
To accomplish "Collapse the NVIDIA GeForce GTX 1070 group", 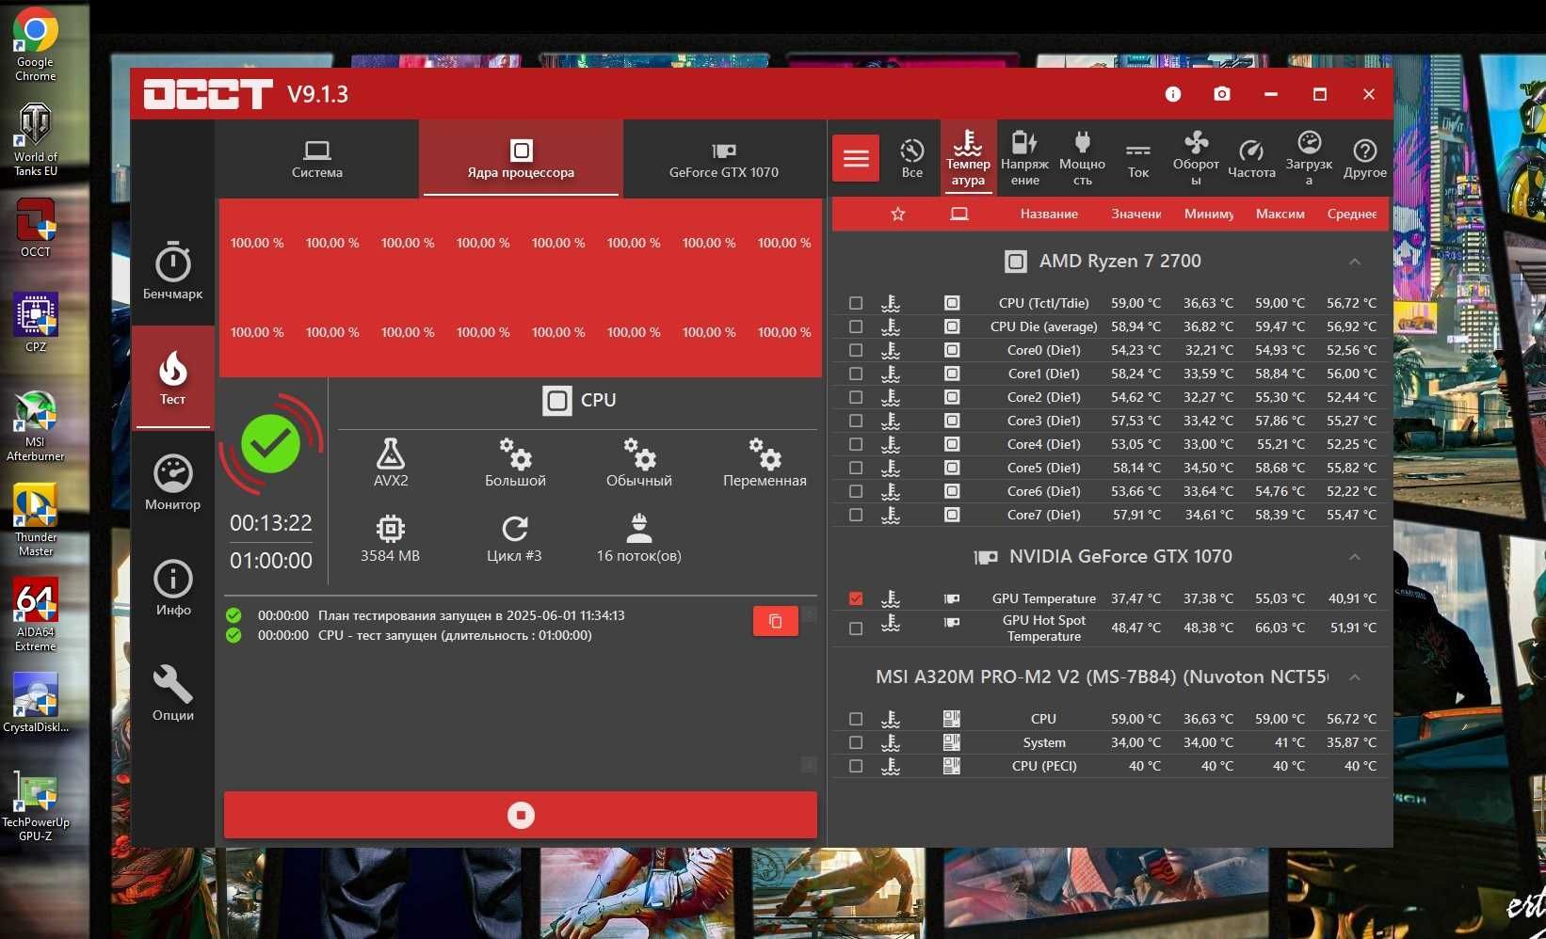I will tap(1355, 557).
